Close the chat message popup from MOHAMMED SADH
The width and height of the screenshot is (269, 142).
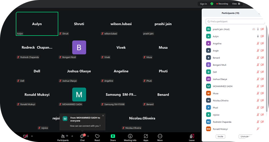pos(103,116)
